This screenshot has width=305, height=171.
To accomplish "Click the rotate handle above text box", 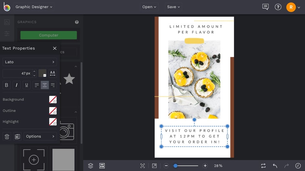I will click(194, 120).
